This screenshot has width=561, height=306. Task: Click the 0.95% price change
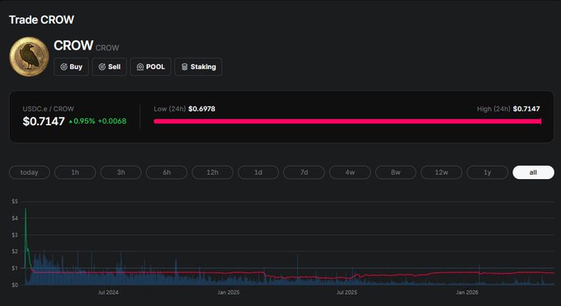(x=82, y=121)
